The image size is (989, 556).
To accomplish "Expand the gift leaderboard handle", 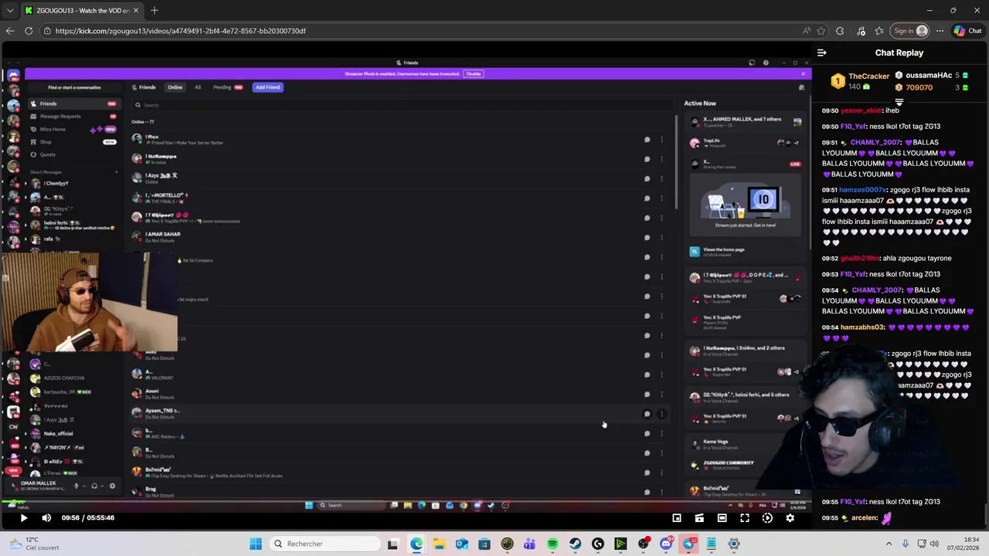I will click(899, 102).
